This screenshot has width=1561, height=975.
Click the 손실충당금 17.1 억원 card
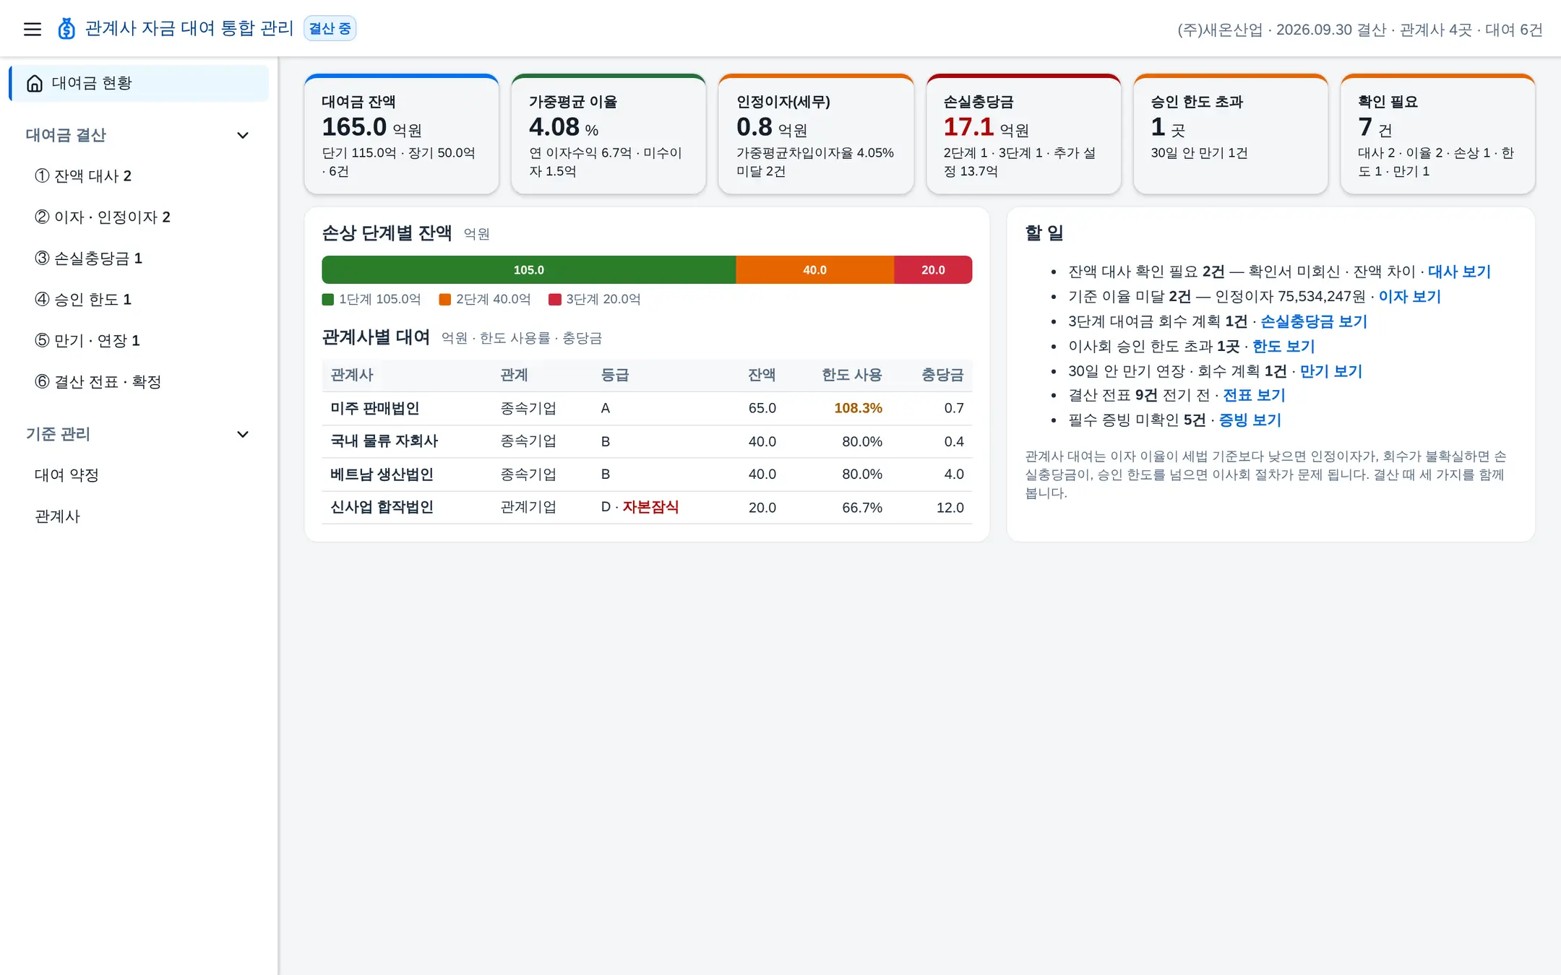1023,134
